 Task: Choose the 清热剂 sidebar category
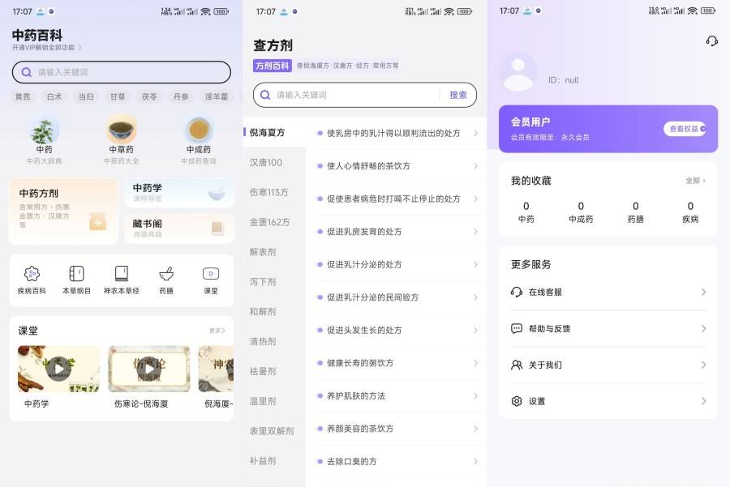[x=263, y=341]
